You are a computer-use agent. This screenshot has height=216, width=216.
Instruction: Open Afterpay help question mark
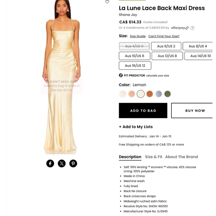(193, 28)
